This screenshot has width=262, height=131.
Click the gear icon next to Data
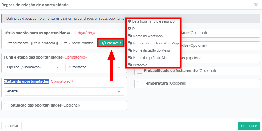click(x=130, y=28)
